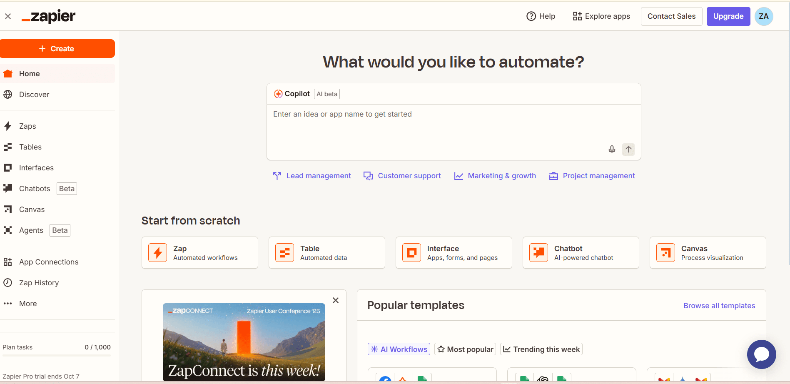Open Tables from the sidebar icon

tap(8, 147)
